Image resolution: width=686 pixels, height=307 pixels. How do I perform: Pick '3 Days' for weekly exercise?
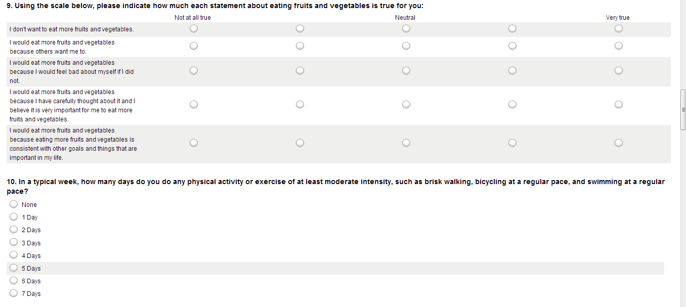(x=14, y=243)
